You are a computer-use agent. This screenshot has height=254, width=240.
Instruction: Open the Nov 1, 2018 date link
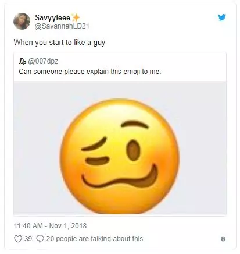[68, 226]
